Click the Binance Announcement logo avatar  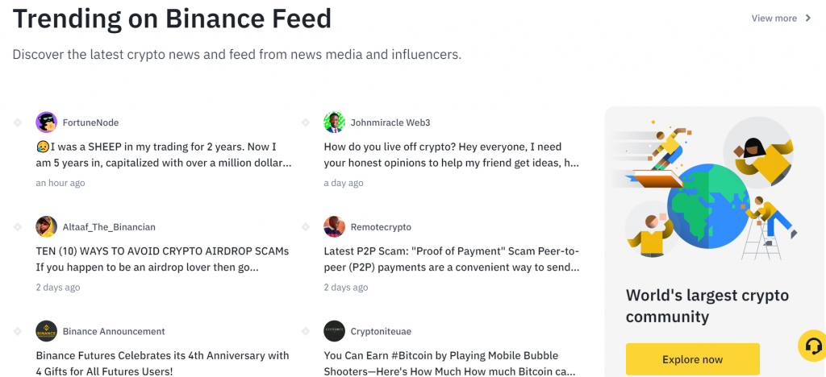click(x=46, y=331)
